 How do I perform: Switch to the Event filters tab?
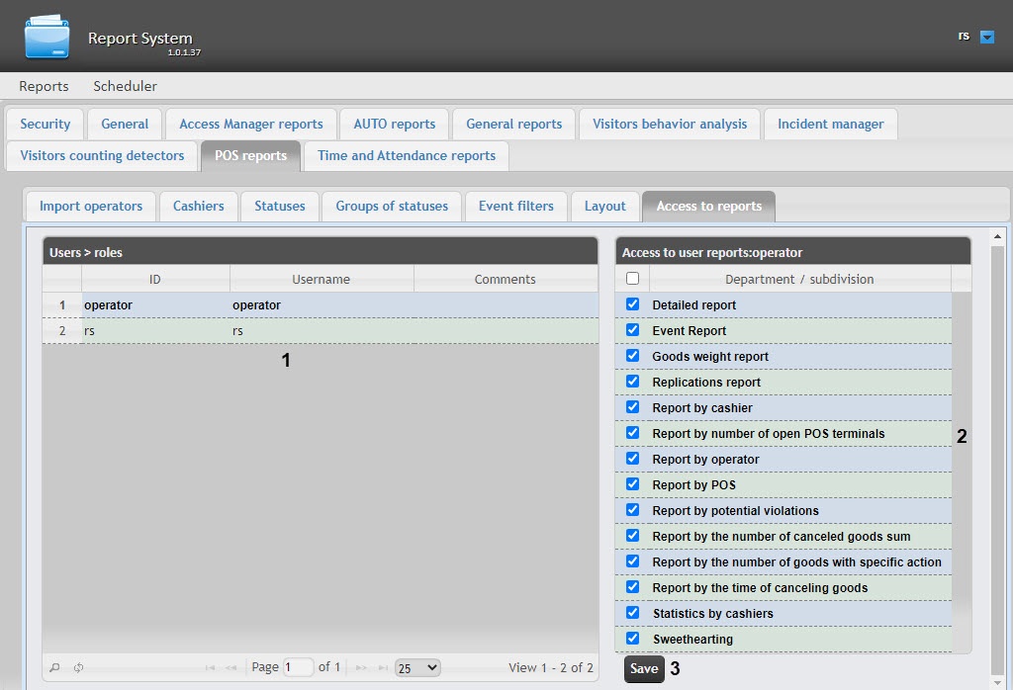515,206
